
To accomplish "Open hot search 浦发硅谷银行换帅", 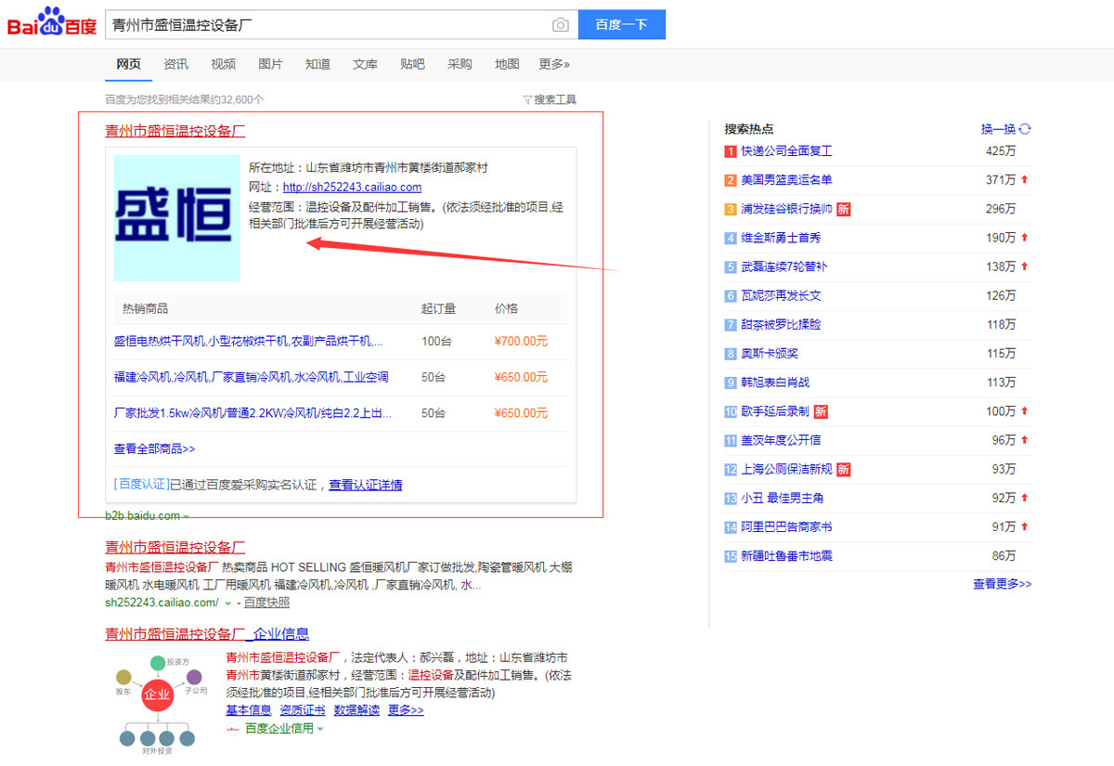I will click(x=786, y=209).
